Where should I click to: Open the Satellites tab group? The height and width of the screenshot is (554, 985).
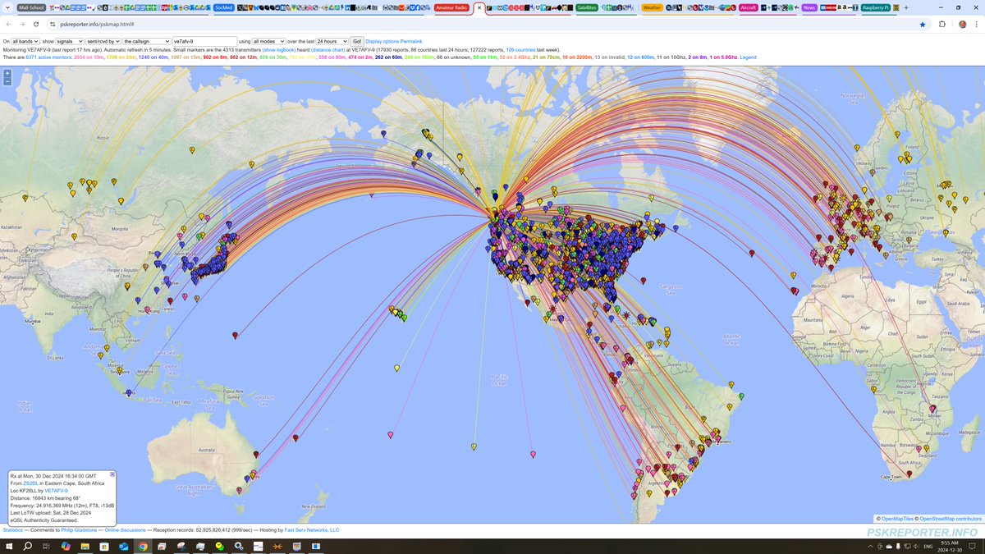(x=587, y=7)
